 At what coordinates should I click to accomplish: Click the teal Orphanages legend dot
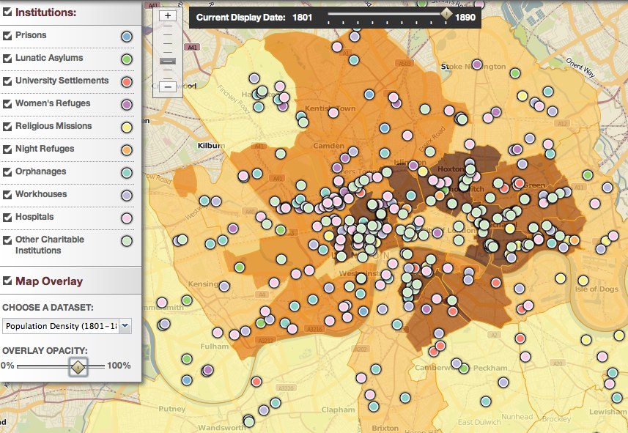click(x=127, y=173)
